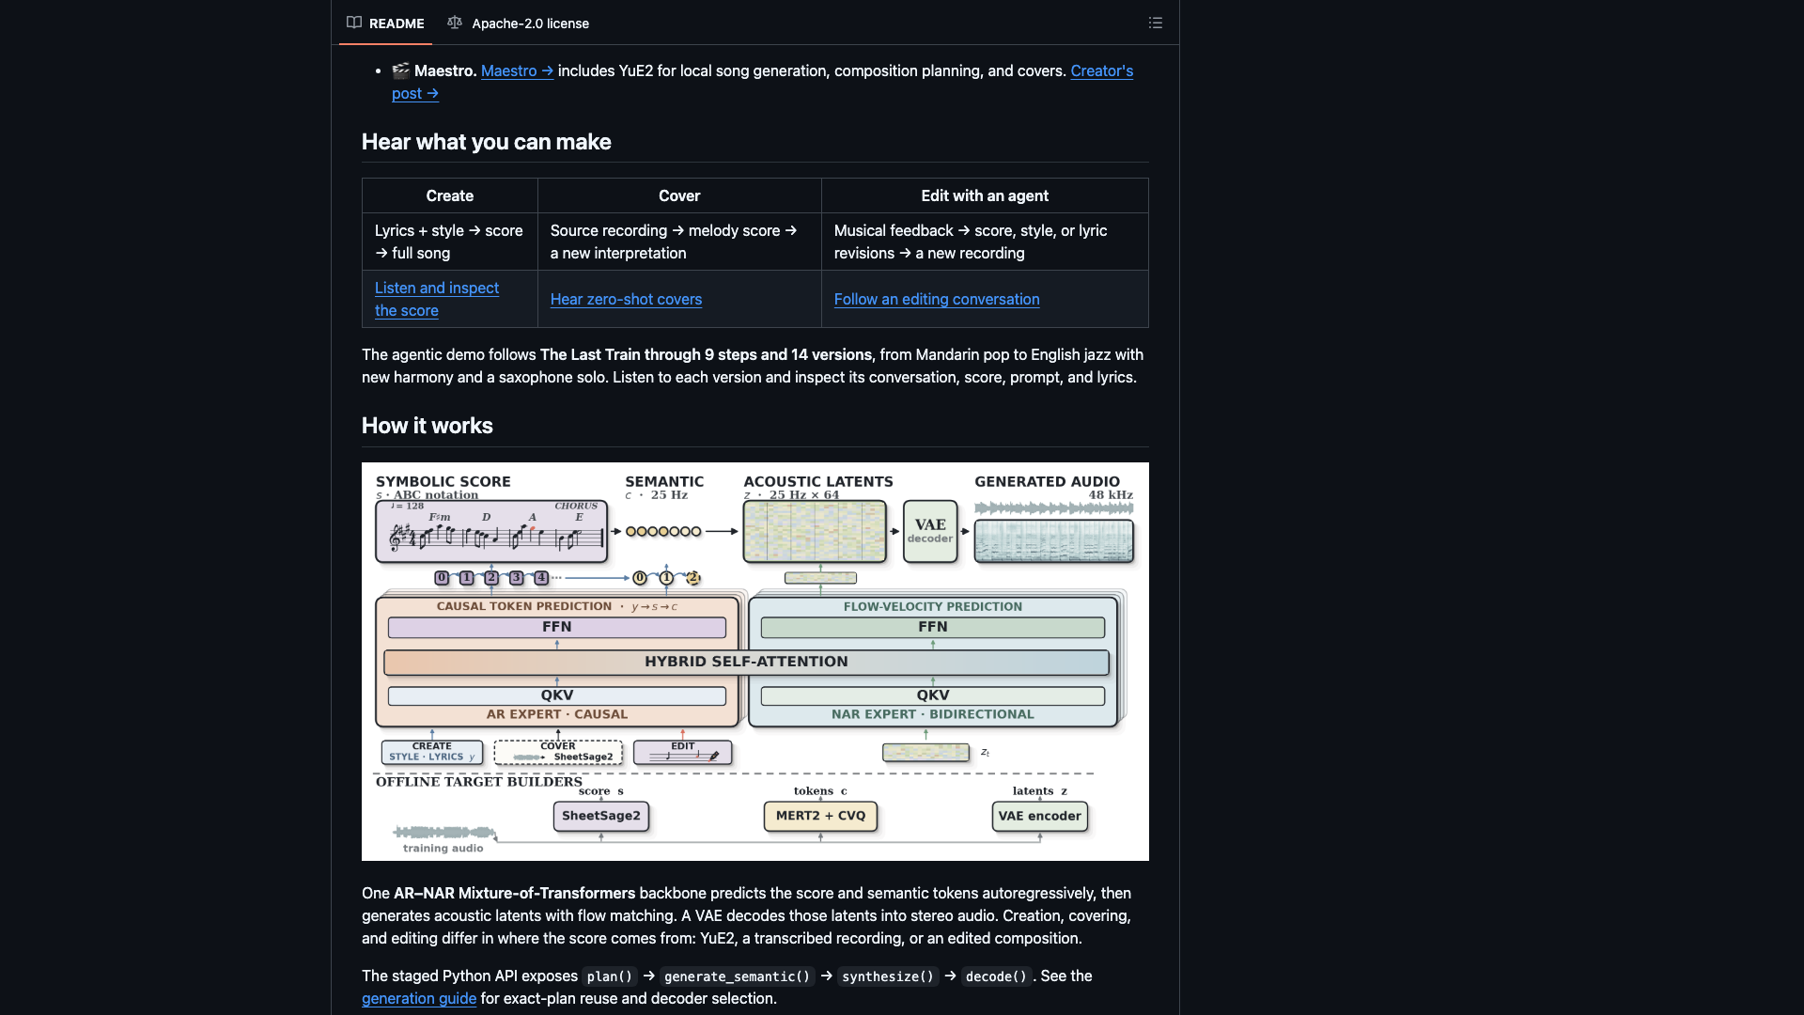Open the README outline list icon

click(x=1155, y=23)
